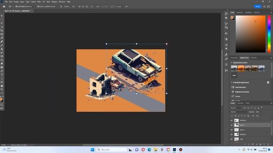Select the Layer 2 thumbnail in Layers panel
273x153 pixels.
(236, 125)
